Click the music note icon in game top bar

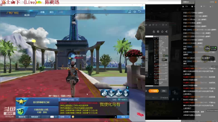130,12
